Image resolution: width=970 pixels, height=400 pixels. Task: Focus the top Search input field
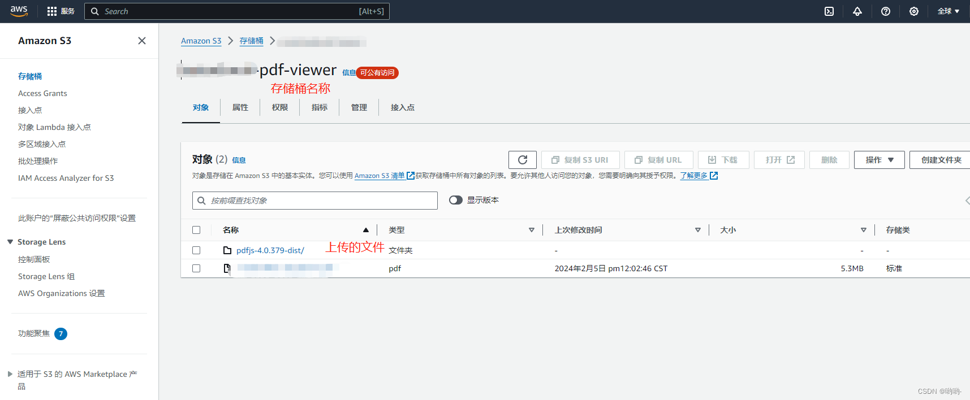point(237,11)
